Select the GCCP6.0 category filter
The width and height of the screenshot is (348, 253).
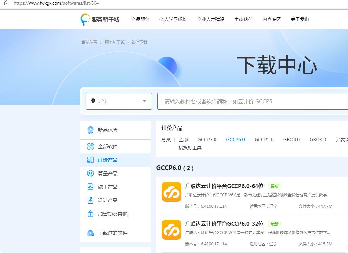235,140
